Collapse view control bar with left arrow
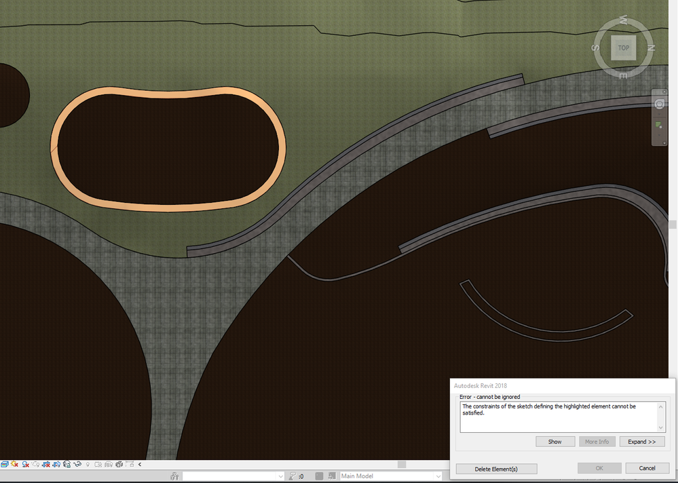The image size is (678, 483). pos(140,465)
